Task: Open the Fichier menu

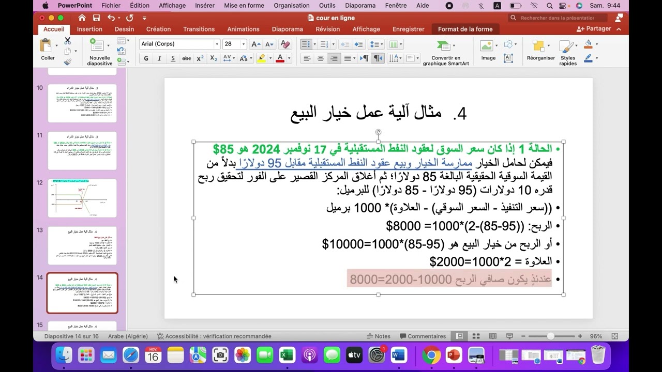Action: [x=111, y=5]
